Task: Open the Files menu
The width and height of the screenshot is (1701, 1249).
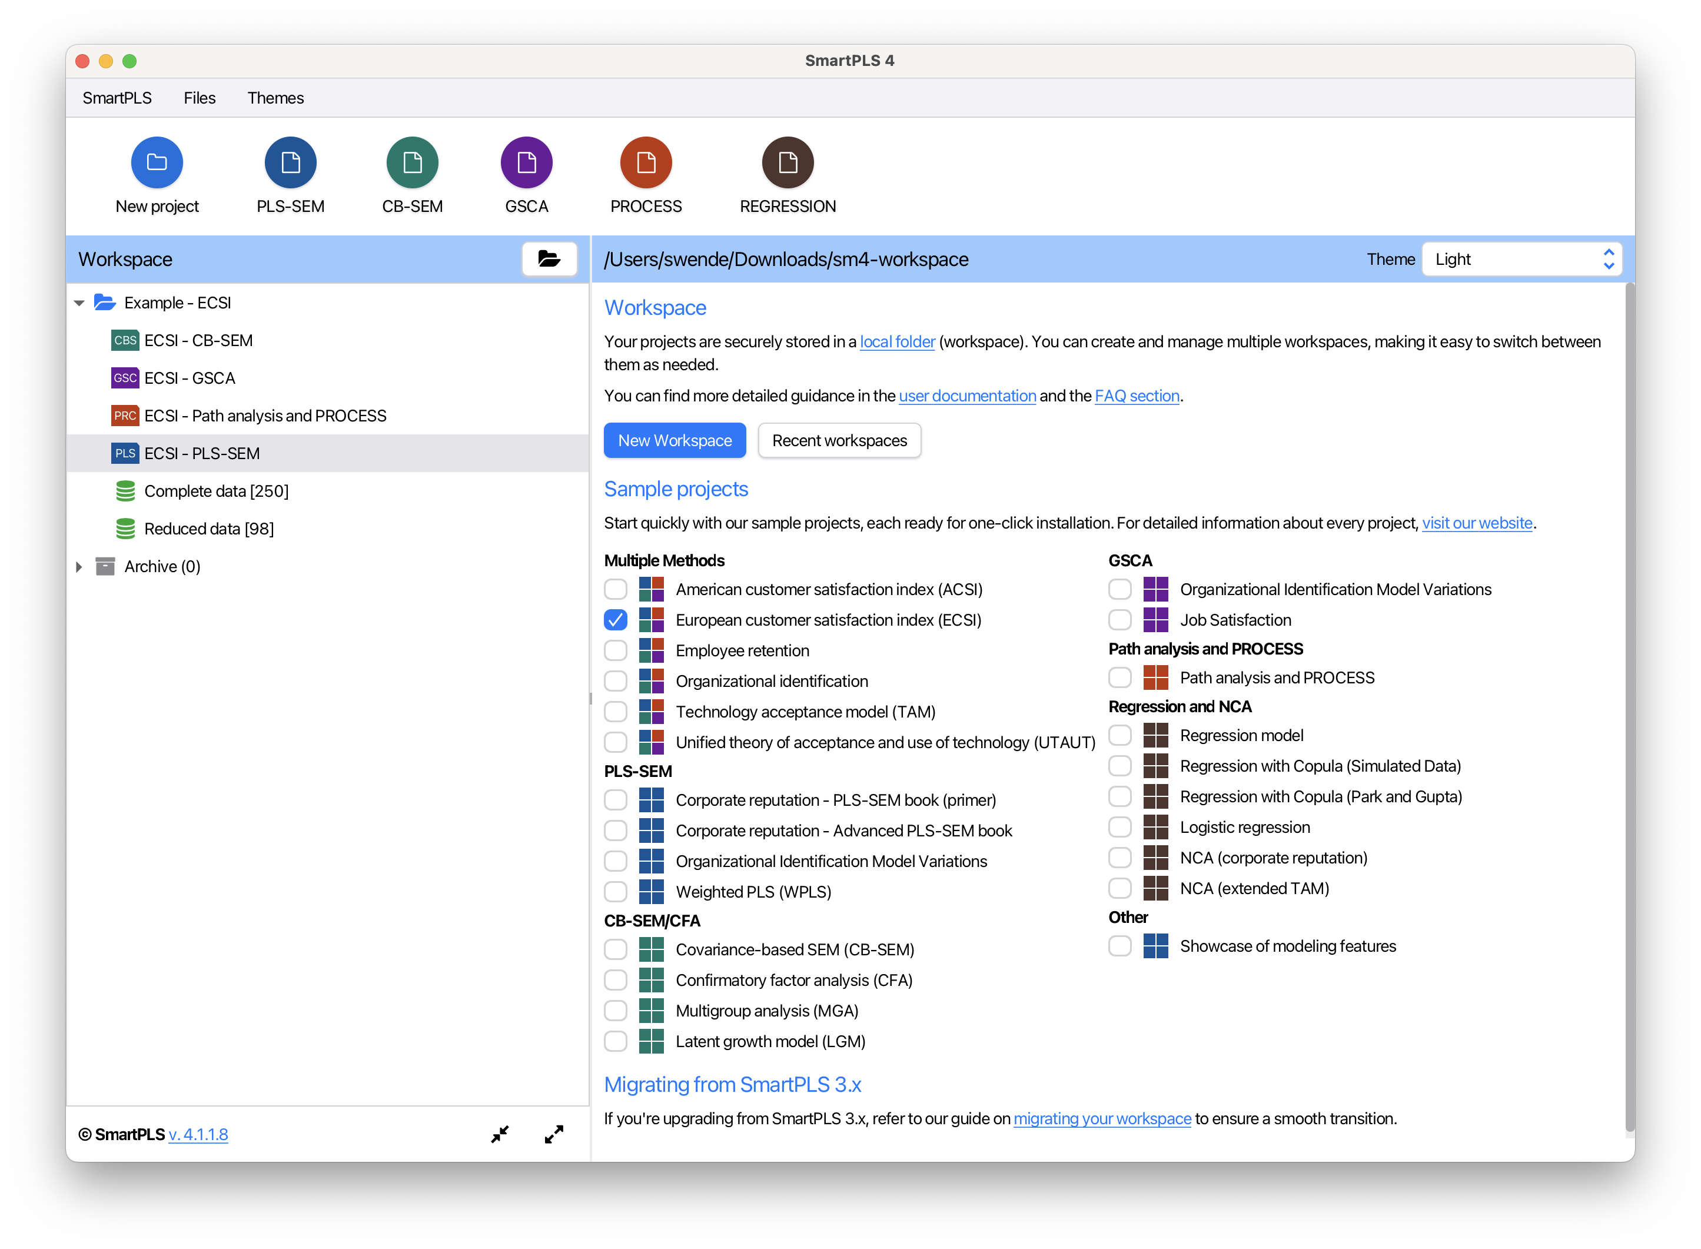Action: (x=199, y=97)
